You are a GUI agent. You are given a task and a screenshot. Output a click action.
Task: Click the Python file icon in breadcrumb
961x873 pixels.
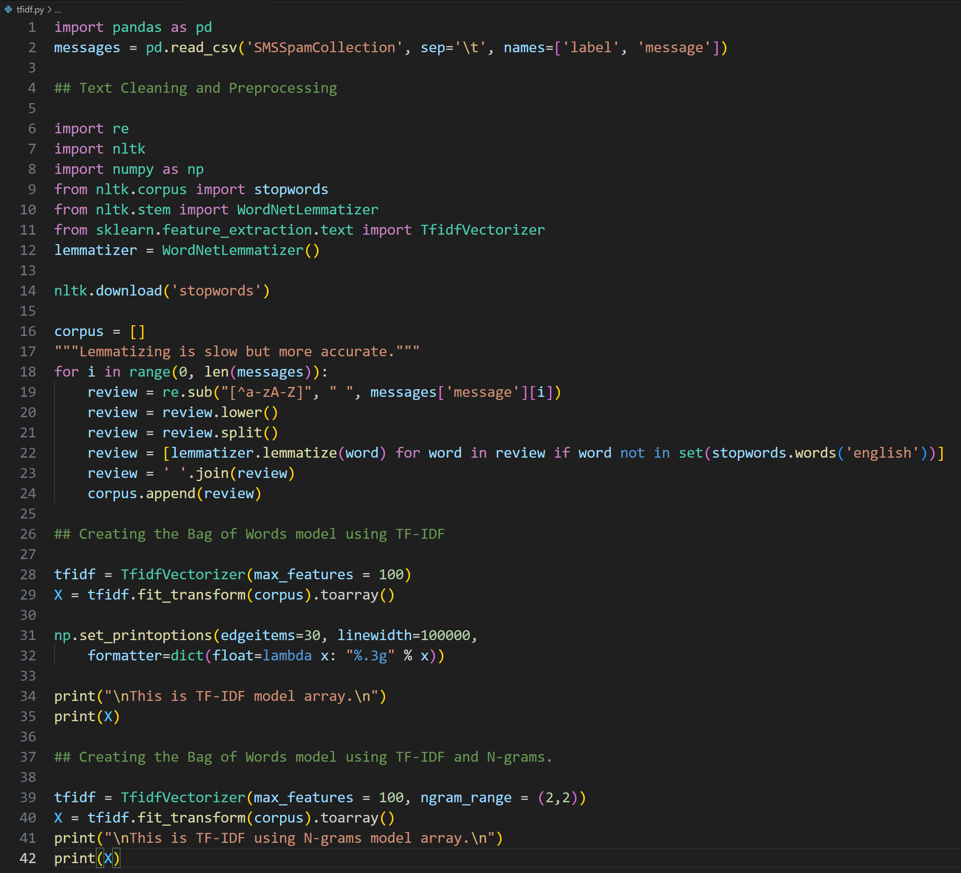(x=8, y=9)
